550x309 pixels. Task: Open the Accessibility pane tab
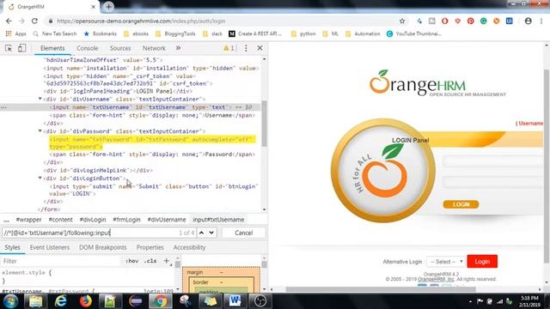click(x=189, y=247)
